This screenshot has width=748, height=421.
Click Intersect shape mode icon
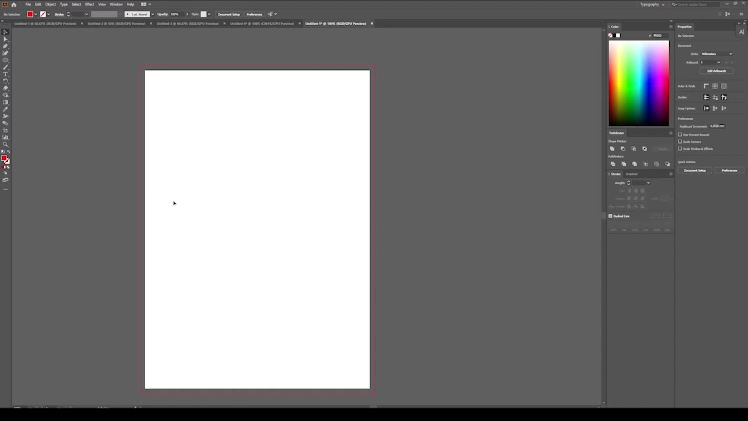634,149
